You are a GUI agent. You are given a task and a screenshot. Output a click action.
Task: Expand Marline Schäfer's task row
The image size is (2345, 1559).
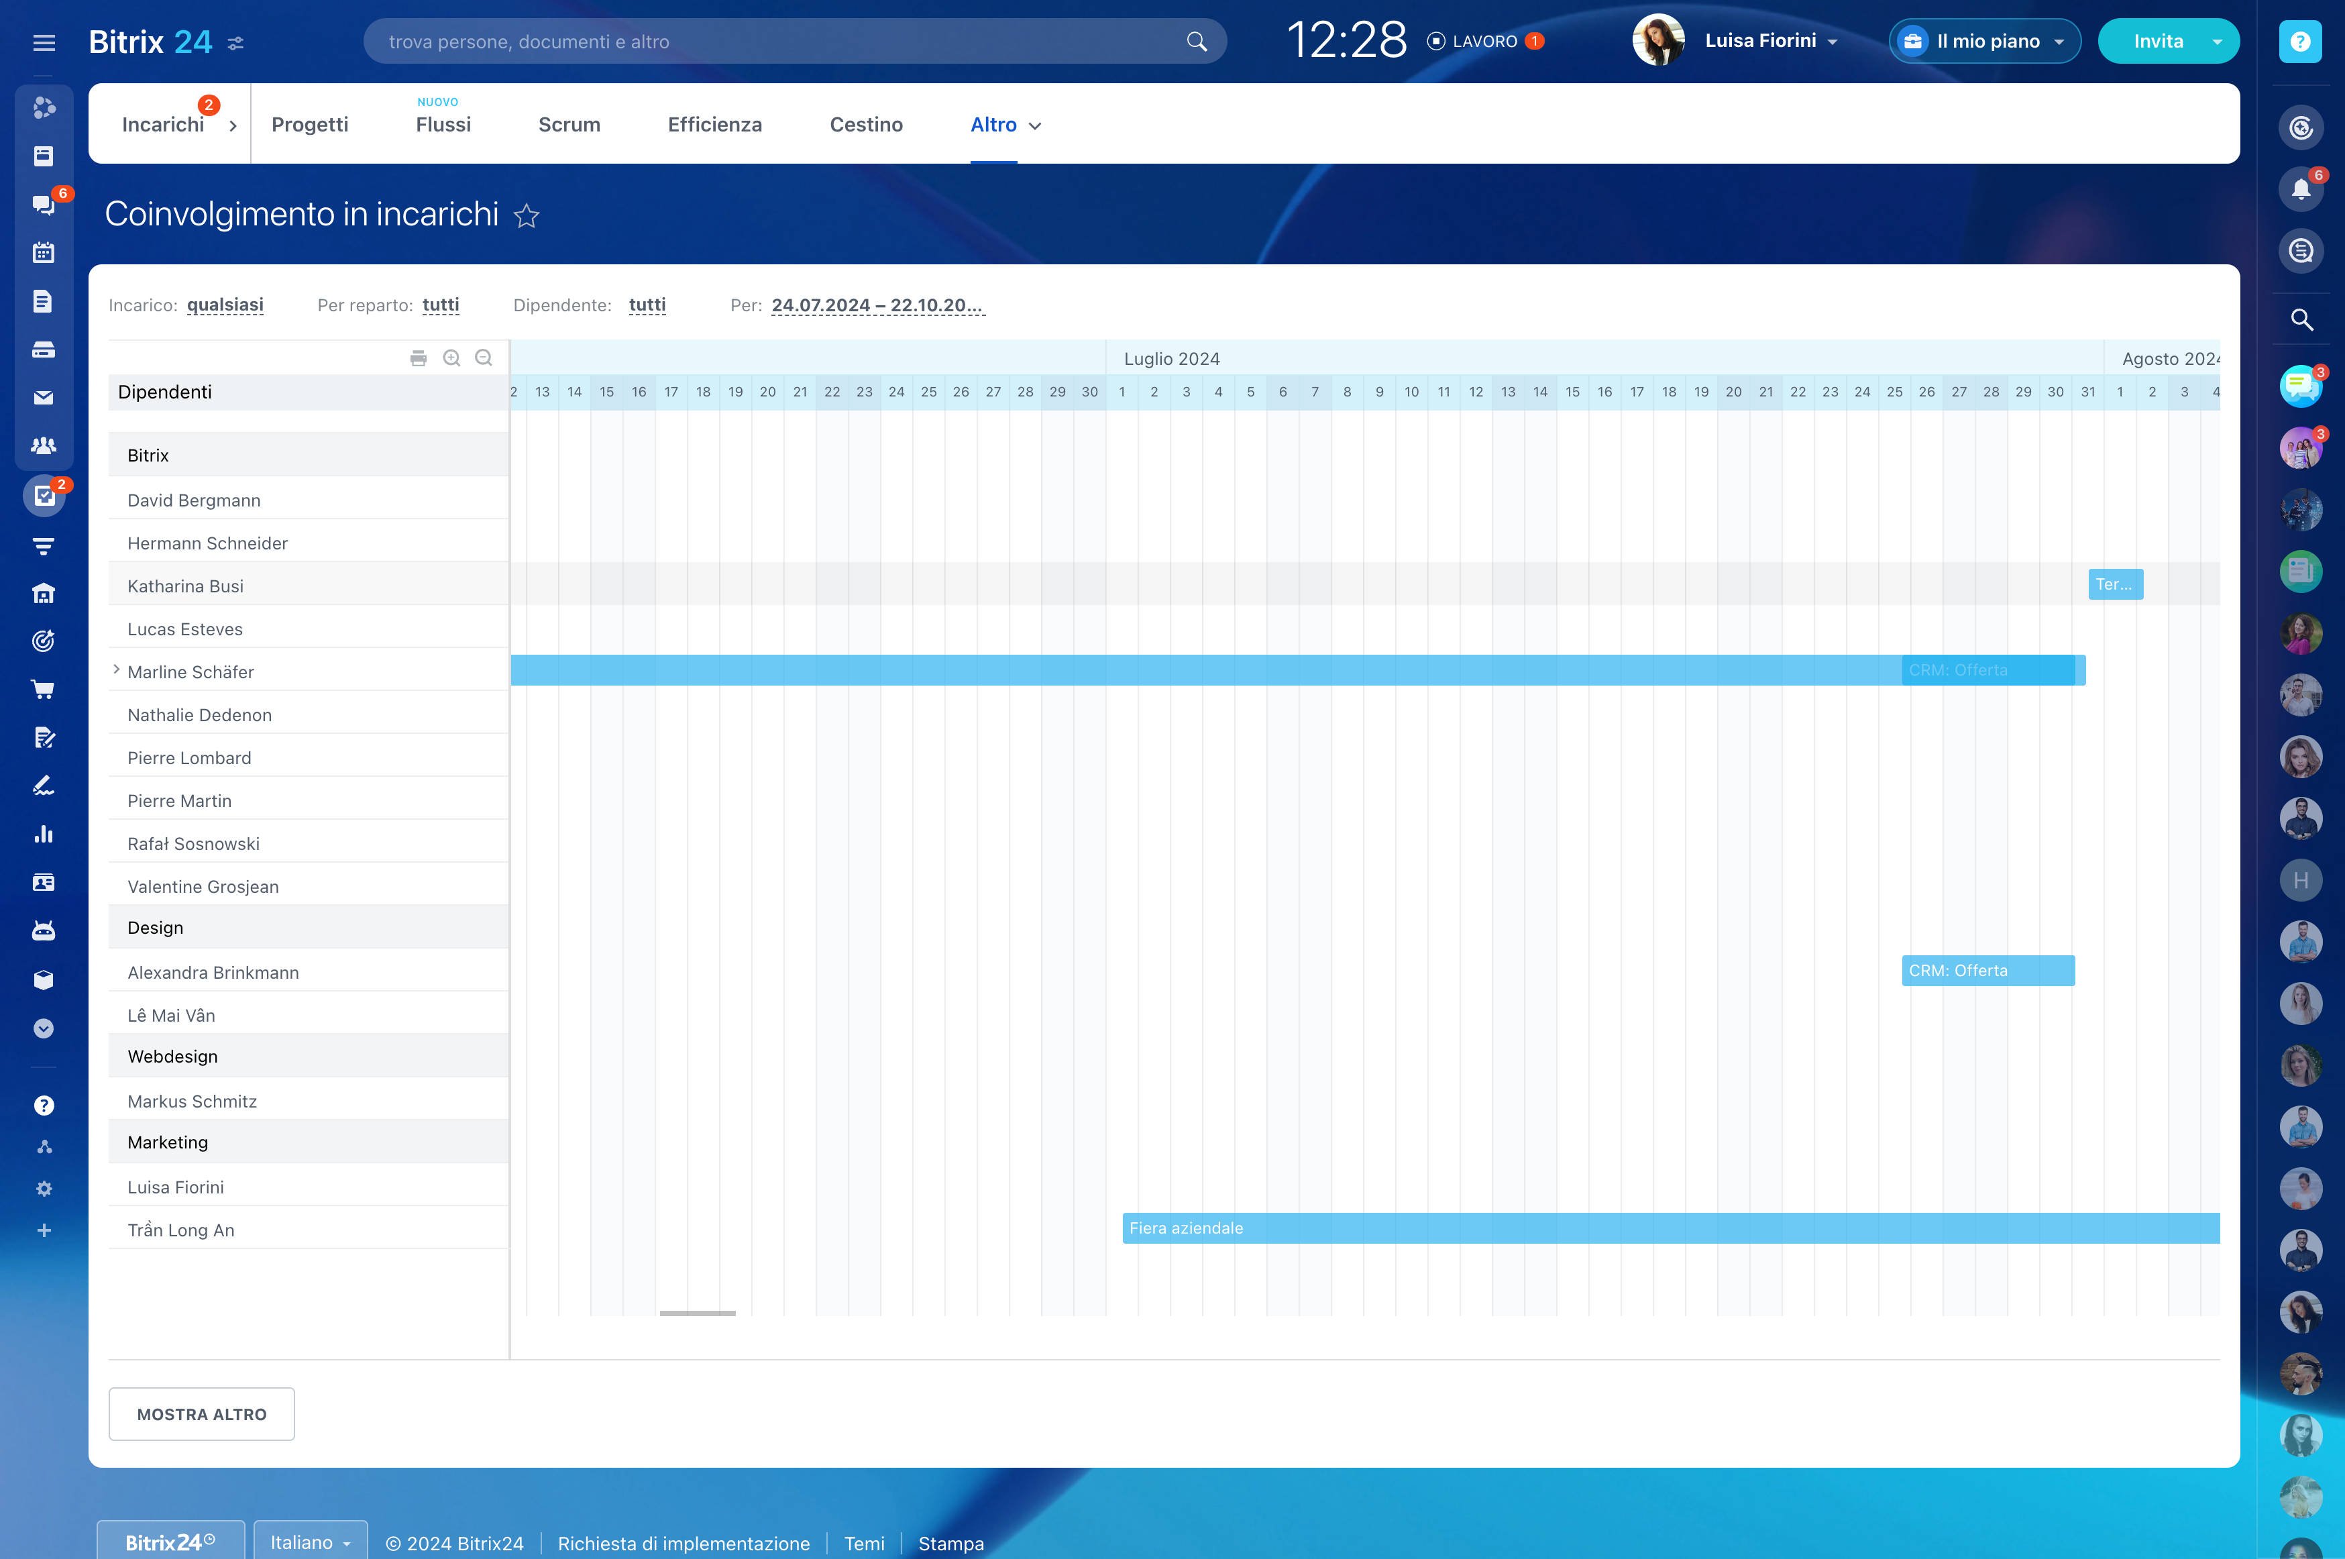point(116,670)
